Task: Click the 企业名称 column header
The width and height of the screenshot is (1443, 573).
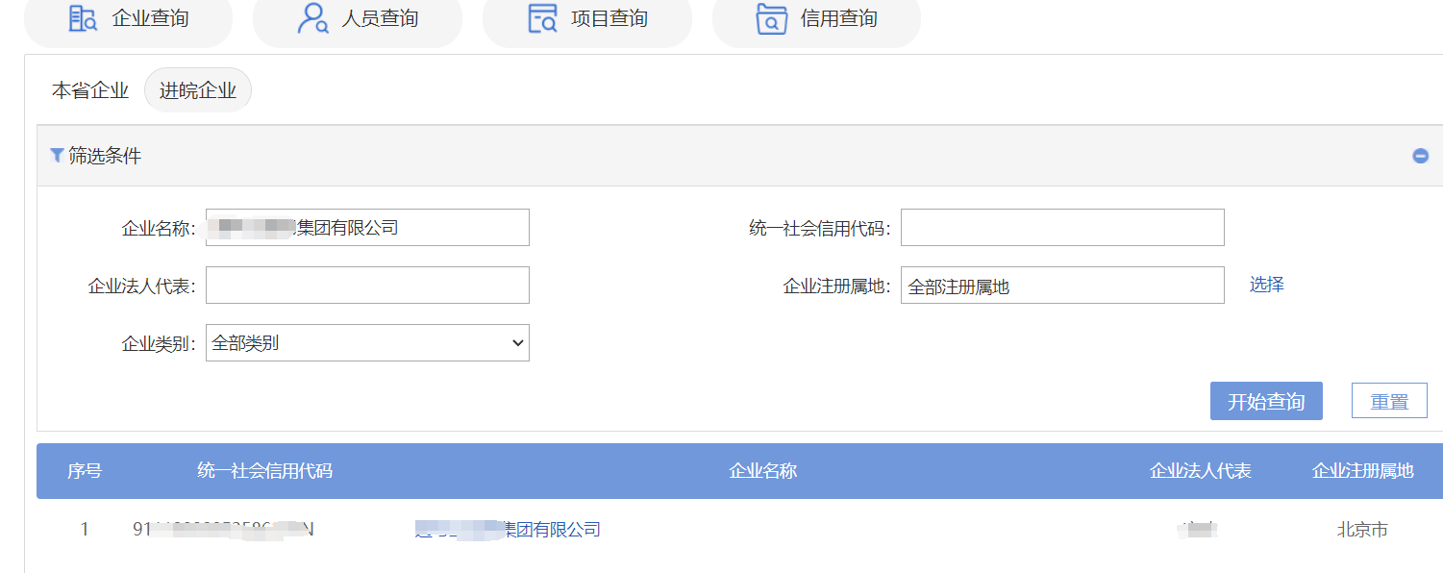Action: (x=763, y=471)
